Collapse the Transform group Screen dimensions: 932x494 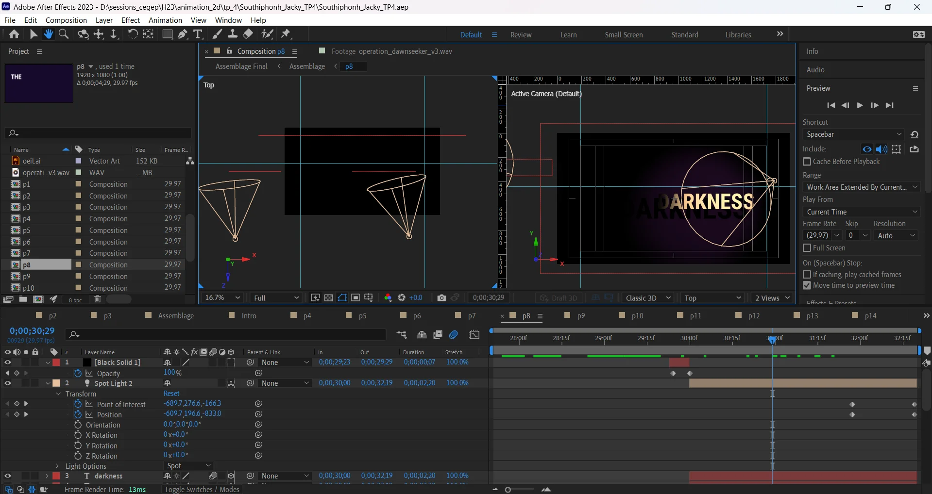coord(58,394)
